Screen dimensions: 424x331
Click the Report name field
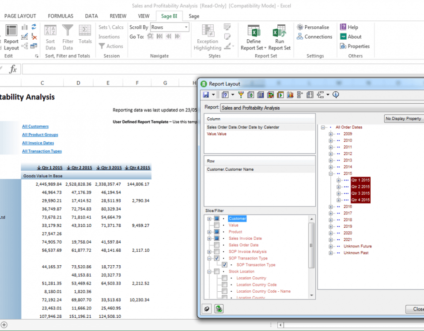pyautogui.click(x=322, y=108)
